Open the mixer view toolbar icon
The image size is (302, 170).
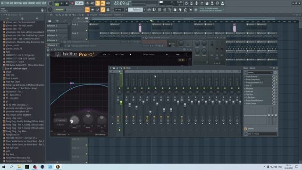[x=165, y=9]
